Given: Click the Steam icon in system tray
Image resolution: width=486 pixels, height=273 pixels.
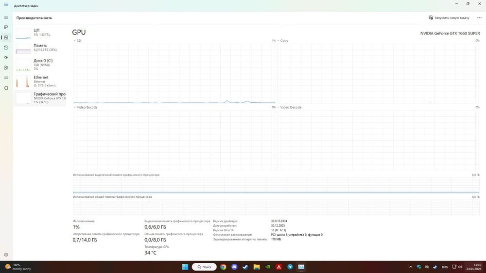Looking at the screenshot, I should coord(435,267).
